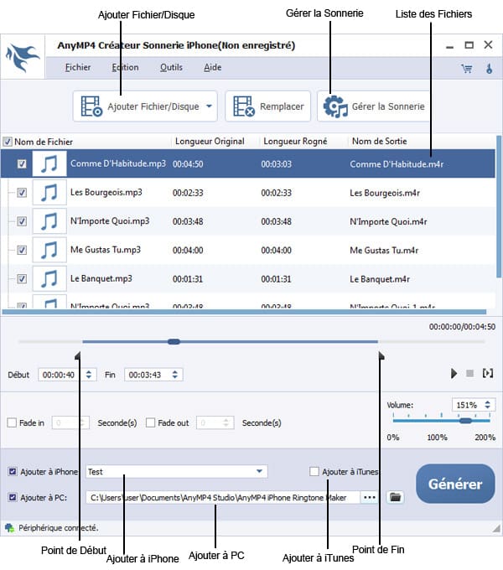Enable the Fade in checkbox

coord(12,422)
